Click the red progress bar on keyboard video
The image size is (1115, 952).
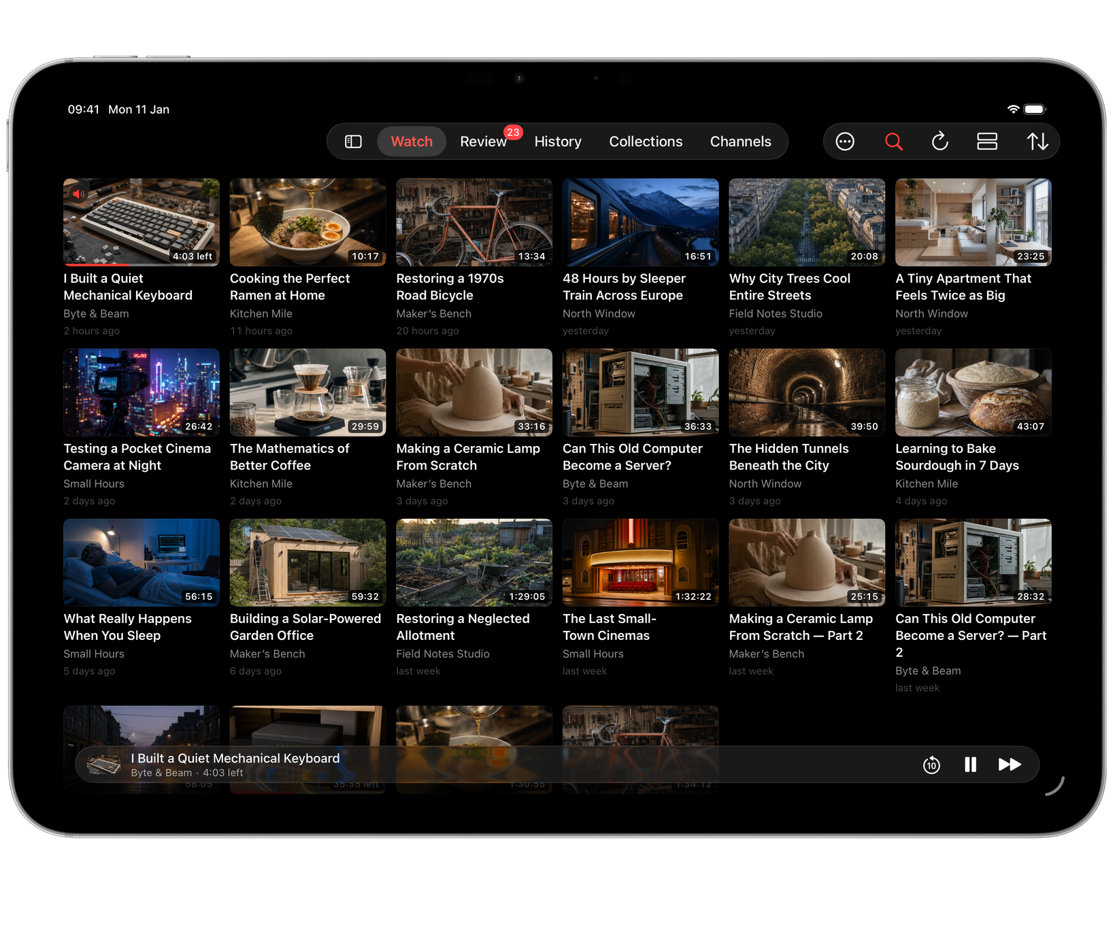coord(97,265)
